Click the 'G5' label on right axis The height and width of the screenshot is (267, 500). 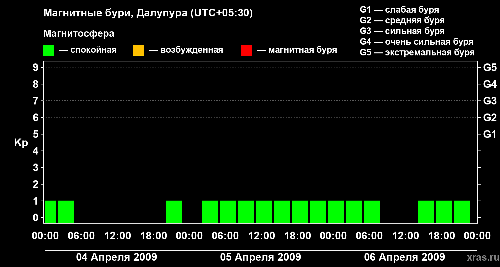[x=490, y=67]
